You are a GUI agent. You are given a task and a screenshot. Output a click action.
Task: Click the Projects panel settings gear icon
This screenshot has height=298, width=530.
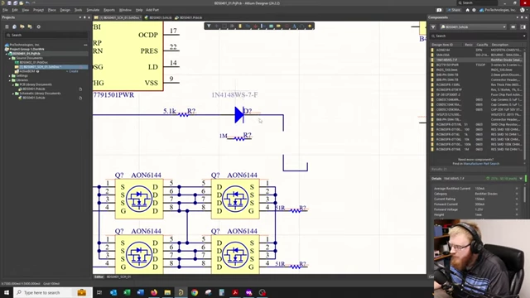[39, 26]
